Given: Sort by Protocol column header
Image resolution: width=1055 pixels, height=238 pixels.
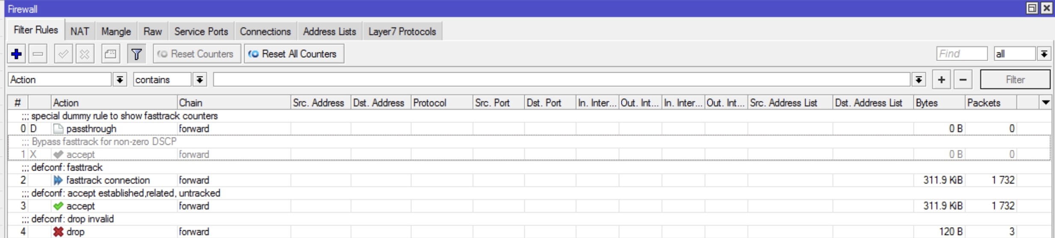Looking at the screenshot, I should coord(442,103).
